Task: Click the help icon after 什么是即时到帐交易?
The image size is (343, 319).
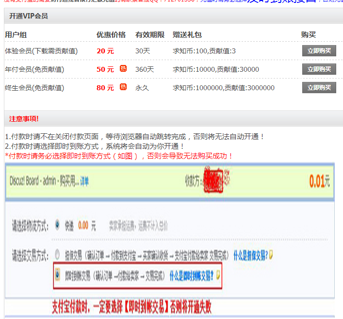Action: click(218, 275)
